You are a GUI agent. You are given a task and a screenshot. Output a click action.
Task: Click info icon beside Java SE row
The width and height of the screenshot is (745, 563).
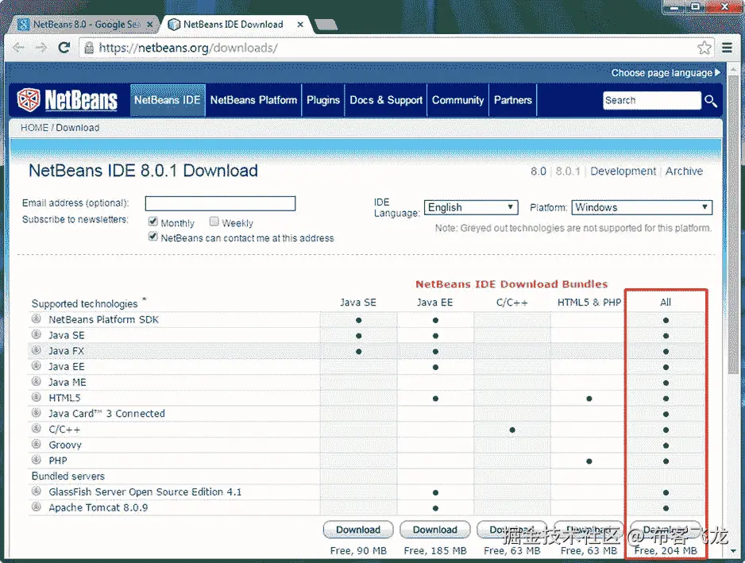coord(37,334)
